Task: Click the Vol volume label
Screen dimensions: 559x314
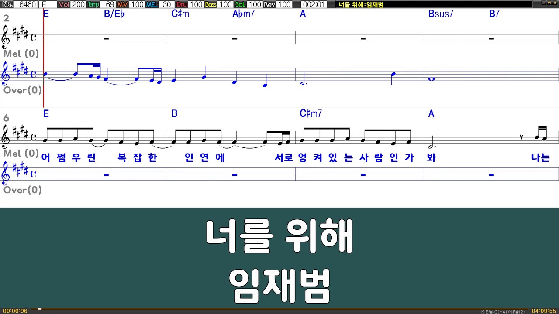Action: [x=64, y=4]
